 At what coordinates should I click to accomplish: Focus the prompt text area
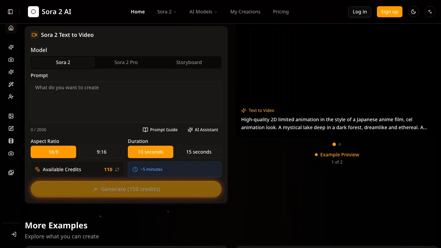click(126, 102)
